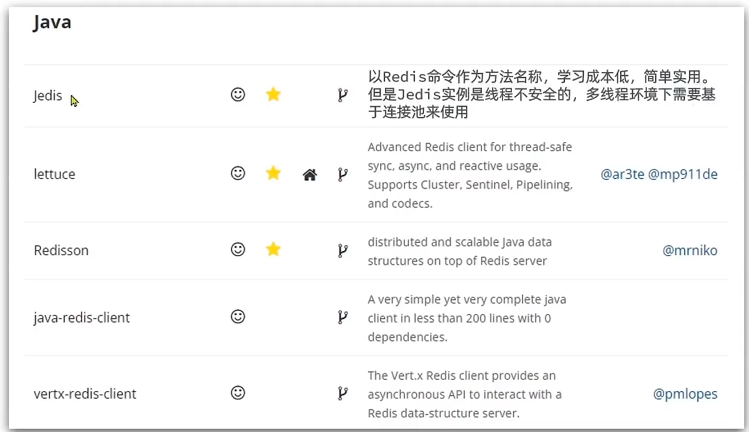Screen dimensions: 749x432
Task: Click the star icon for Jedis
Action: (x=273, y=95)
